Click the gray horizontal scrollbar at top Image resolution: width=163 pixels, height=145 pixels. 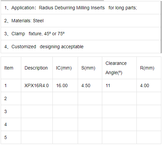(x=52, y=1)
